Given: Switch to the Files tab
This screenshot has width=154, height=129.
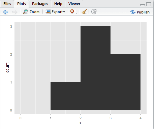Looking at the screenshot, I should click(x=7, y=4).
